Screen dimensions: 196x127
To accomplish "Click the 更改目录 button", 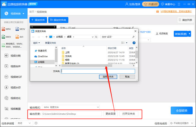I will click(x=110, y=114).
